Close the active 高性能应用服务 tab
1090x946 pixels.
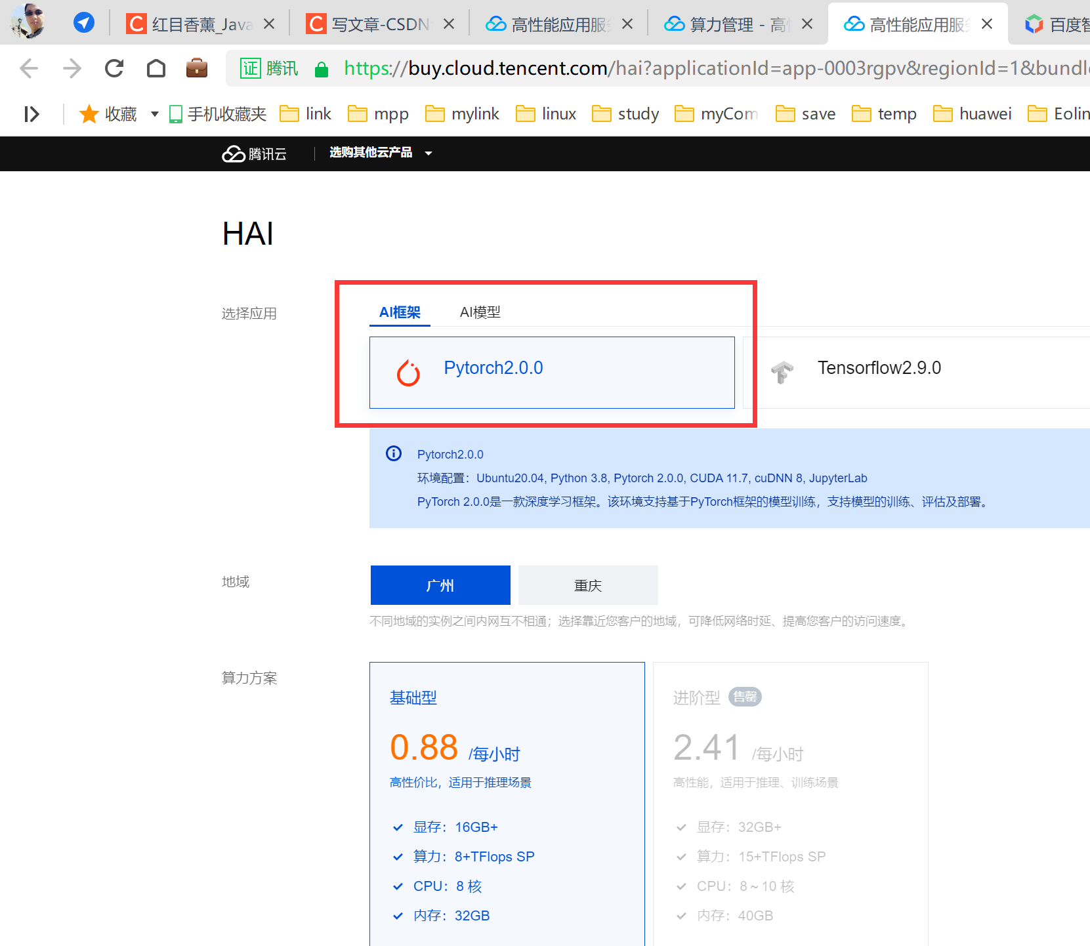[x=987, y=24]
